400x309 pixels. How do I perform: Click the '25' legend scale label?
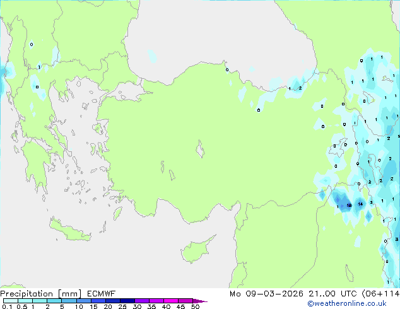tap(122, 306)
